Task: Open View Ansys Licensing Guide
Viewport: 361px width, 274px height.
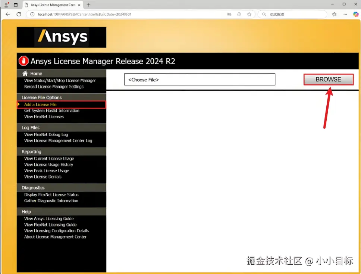Action: (x=49, y=219)
